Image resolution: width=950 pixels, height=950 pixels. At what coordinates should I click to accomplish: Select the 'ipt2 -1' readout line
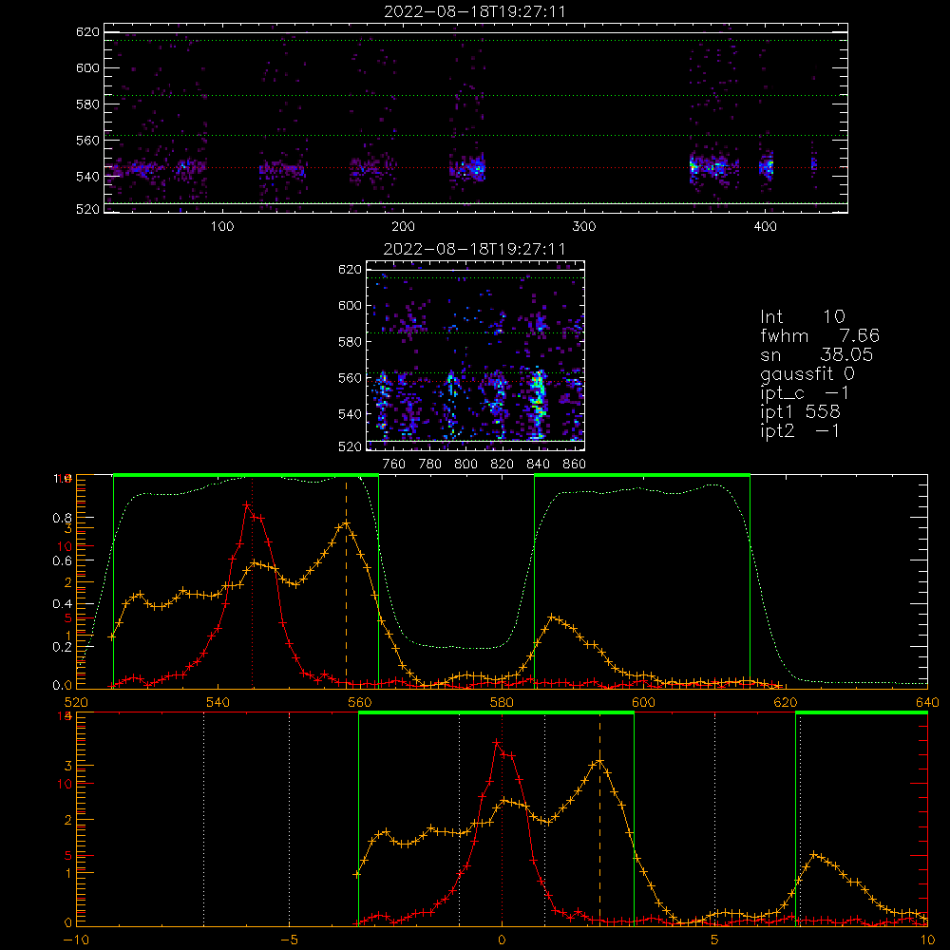[800, 430]
